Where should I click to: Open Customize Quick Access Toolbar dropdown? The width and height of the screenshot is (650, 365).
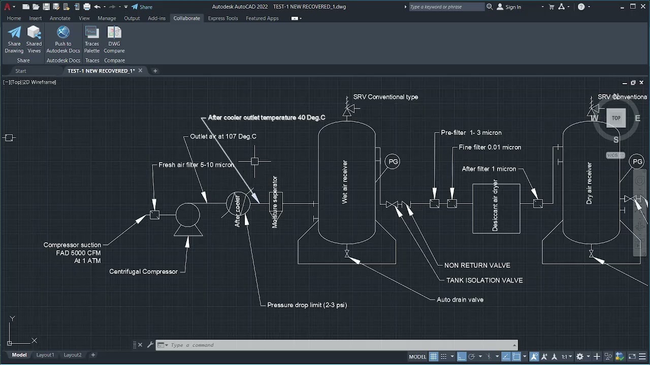[126, 7]
